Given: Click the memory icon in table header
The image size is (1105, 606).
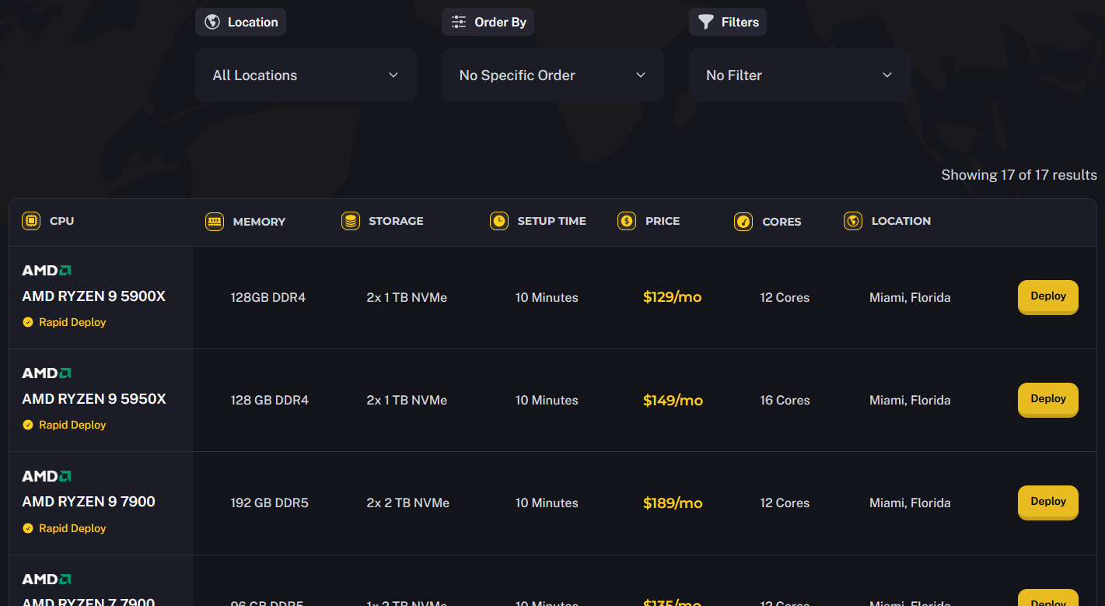Looking at the screenshot, I should [x=215, y=222].
